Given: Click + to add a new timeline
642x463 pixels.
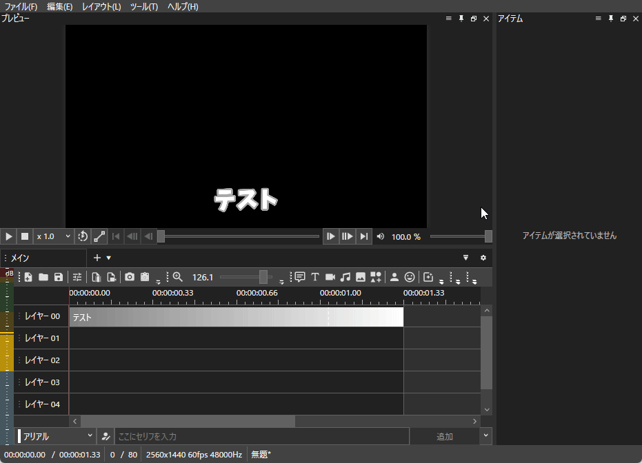Looking at the screenshot, I should pos(97,257).
